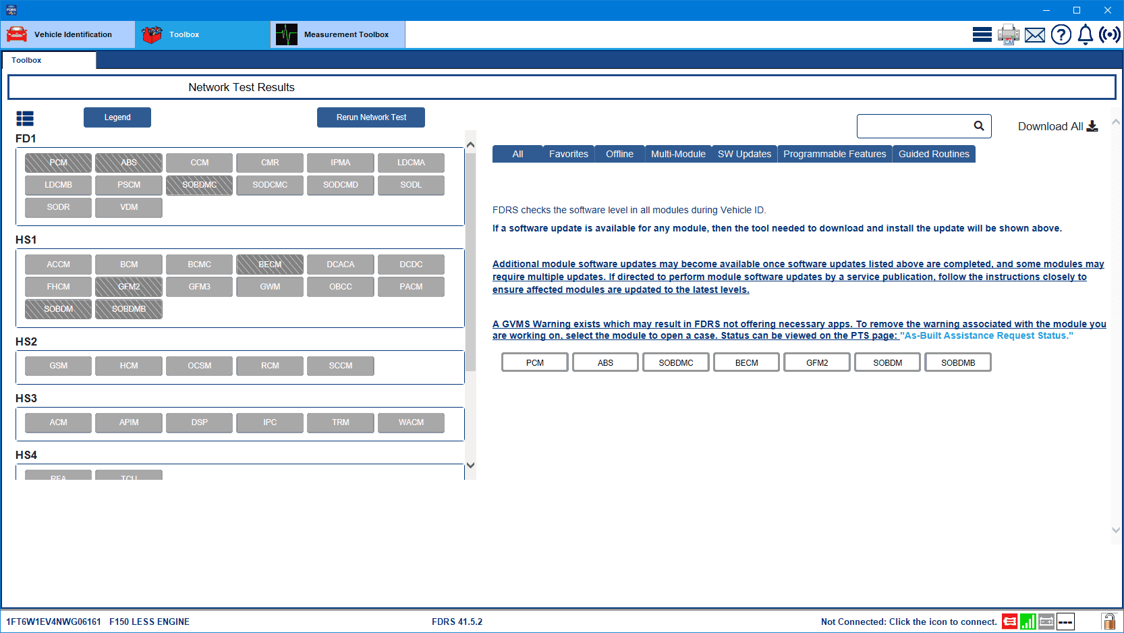
Task: Click the search input field
Action: pos(914,126)
